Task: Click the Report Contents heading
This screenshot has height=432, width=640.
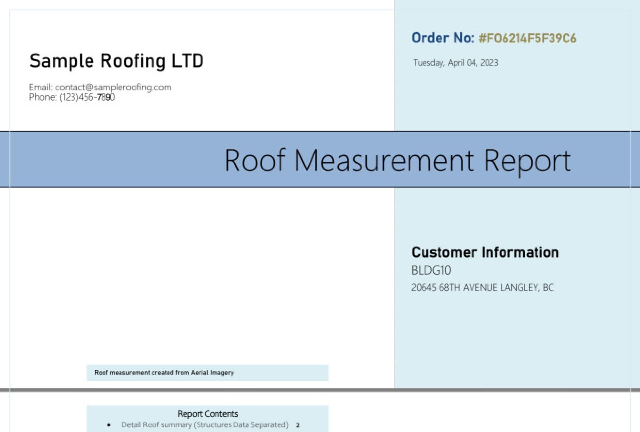Action: click(208, 414)
